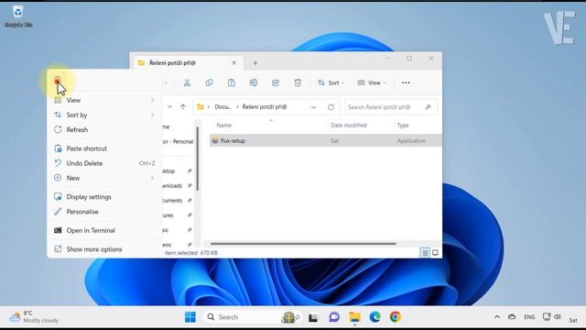Switch to Details view icon in status bar

[x=425, y=253]
